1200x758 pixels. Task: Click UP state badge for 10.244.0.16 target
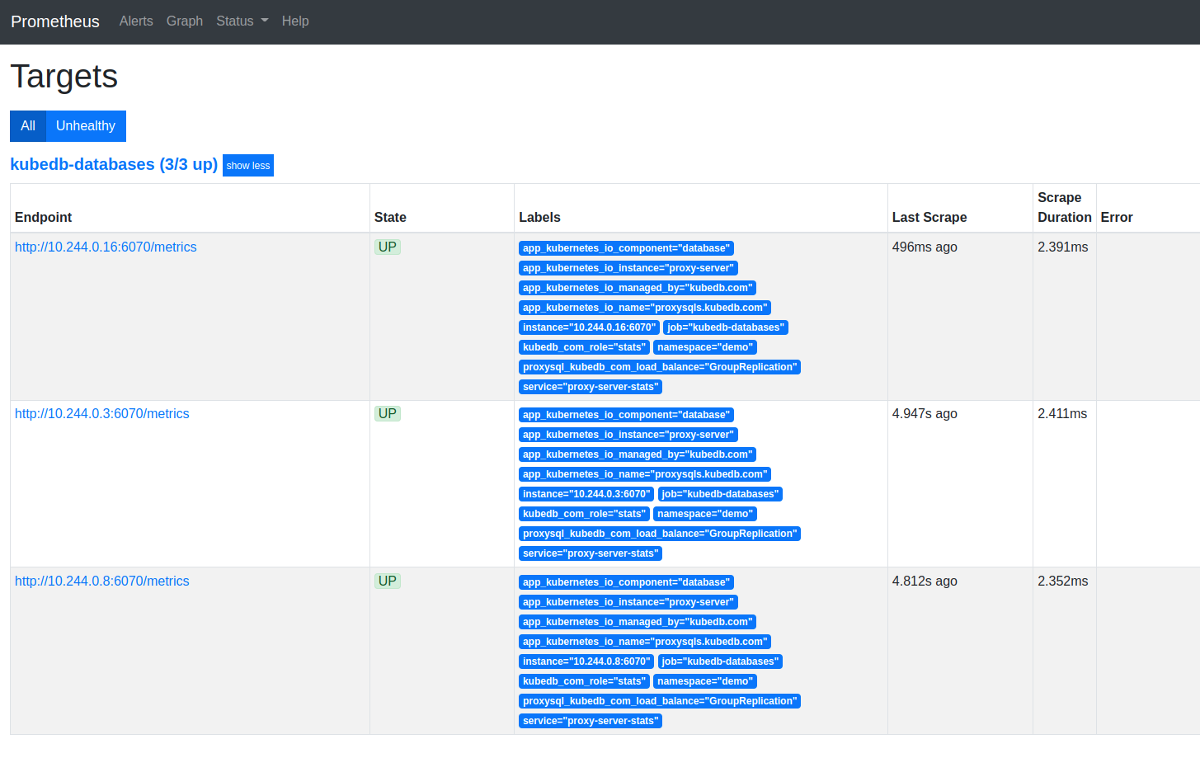pyautogui.click(x=387, y=247)
